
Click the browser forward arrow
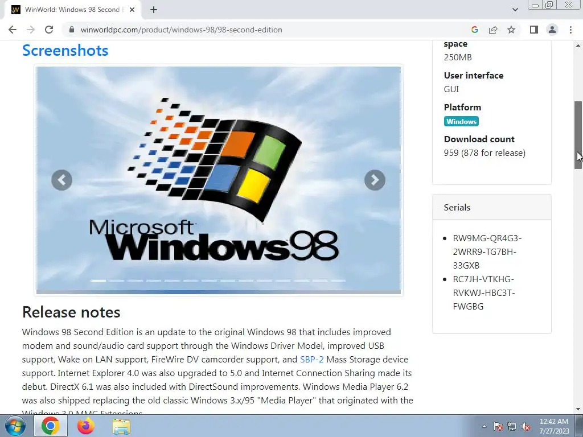click(31, 30)
